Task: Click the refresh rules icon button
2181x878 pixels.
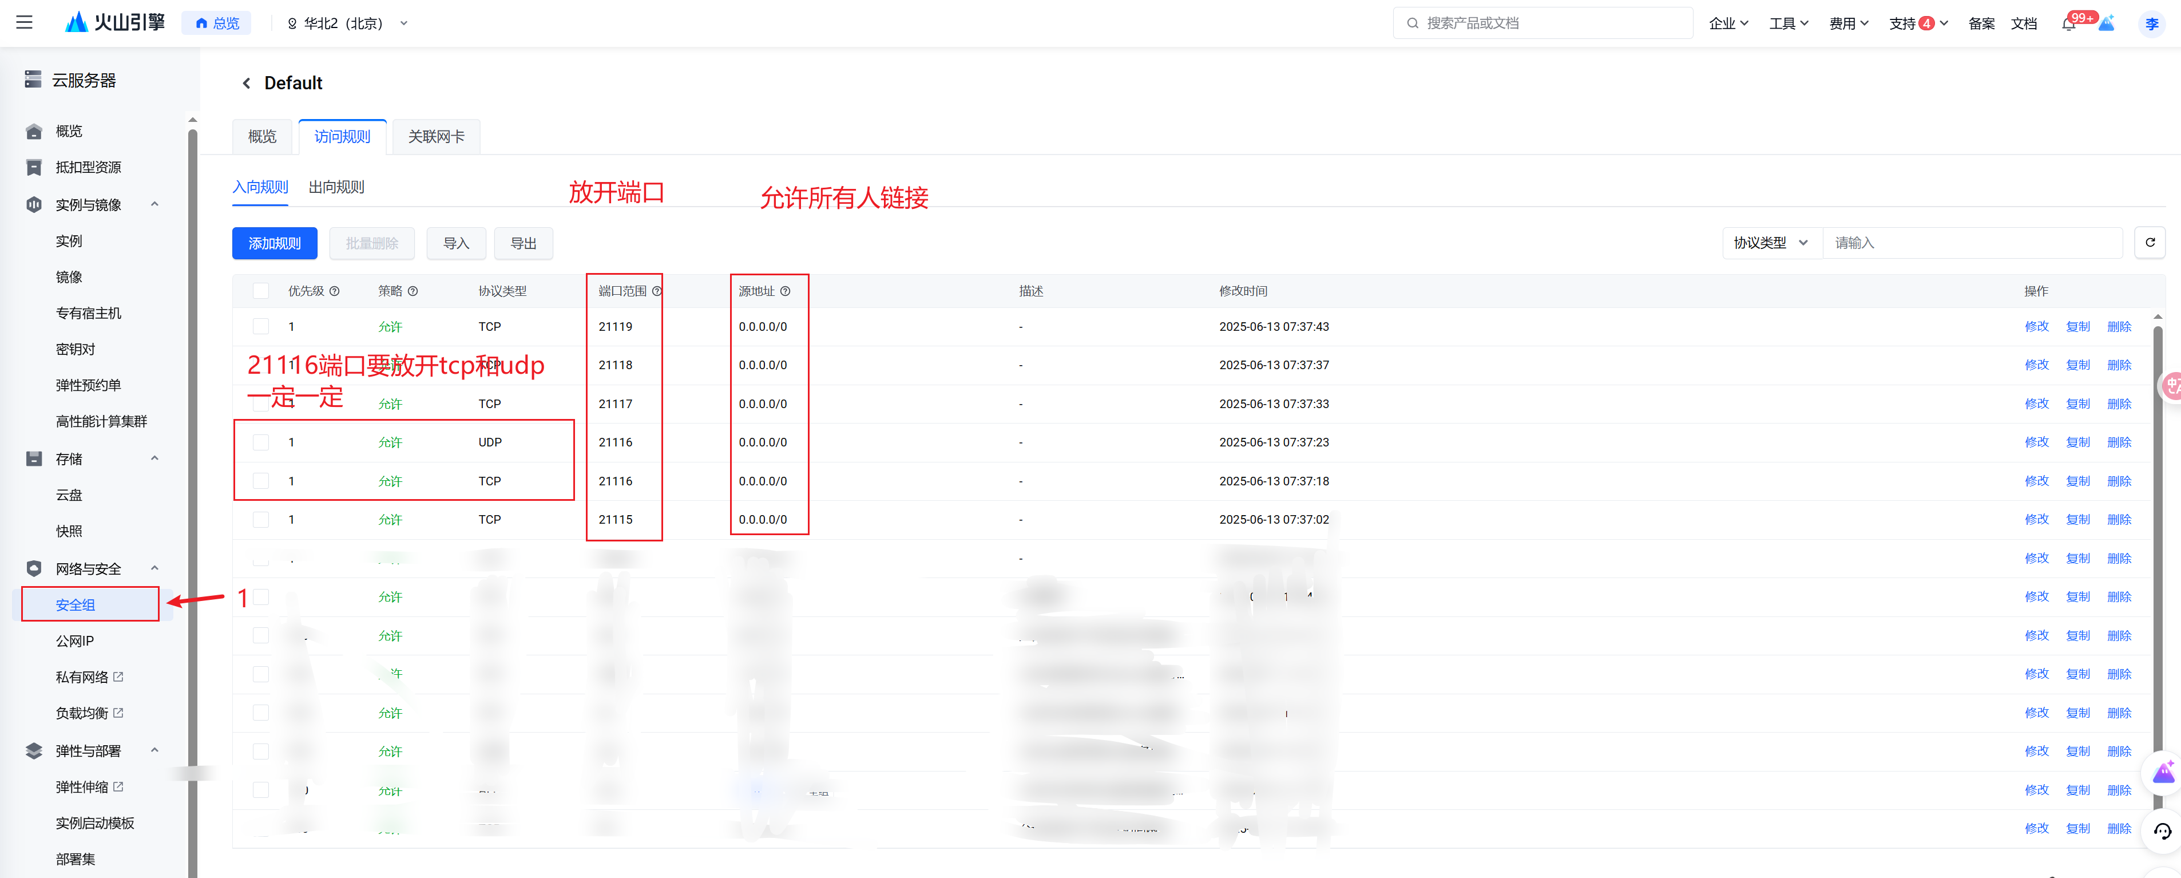Action: [x=2149, y=243]
